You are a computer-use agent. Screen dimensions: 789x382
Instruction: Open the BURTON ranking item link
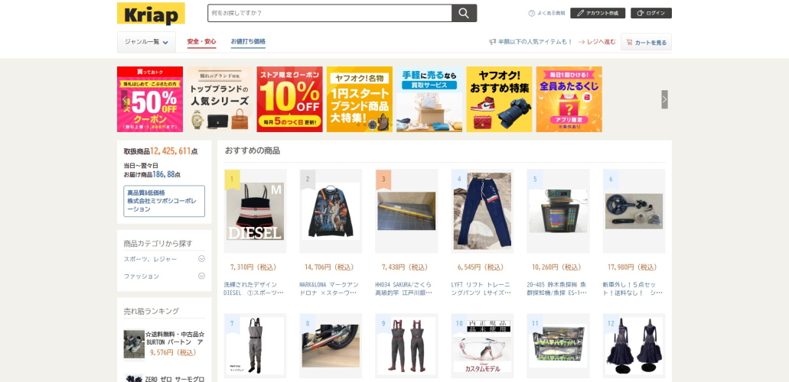(x=174, y=338)
